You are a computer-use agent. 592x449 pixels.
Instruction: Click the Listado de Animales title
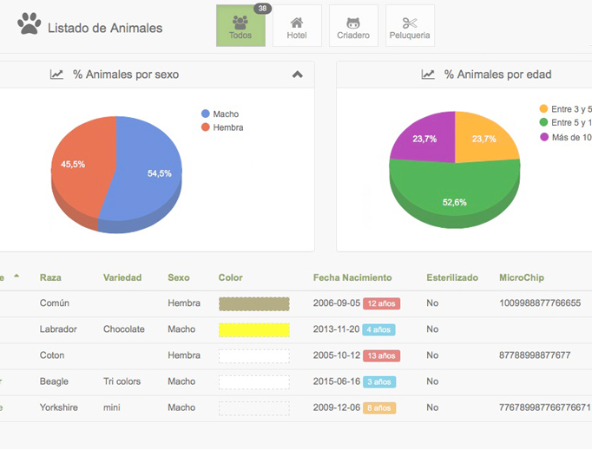(x=105, y=28)
